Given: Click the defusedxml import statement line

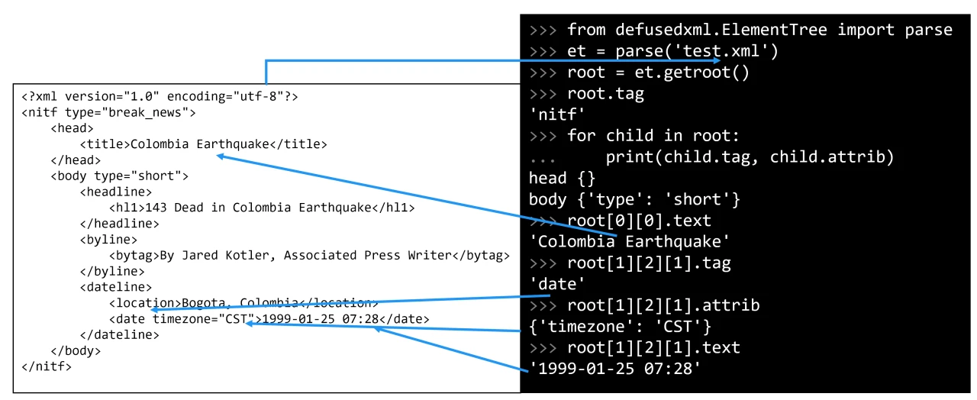Looking at the screenshot, I should [759, 30].
